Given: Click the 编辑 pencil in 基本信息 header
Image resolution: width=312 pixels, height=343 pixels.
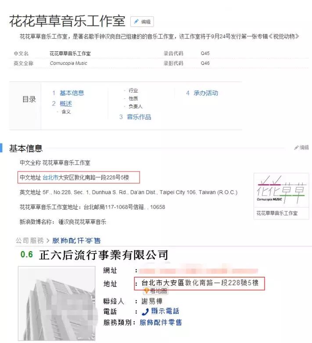Looking at the screenshot, I should click(x=301, y=148).
